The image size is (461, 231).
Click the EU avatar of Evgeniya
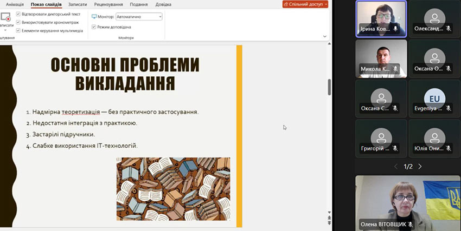[x=434, y=98]
